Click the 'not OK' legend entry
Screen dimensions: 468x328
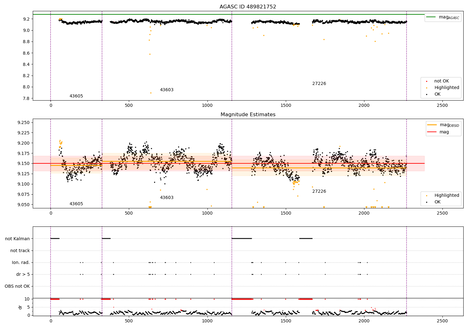438,81
